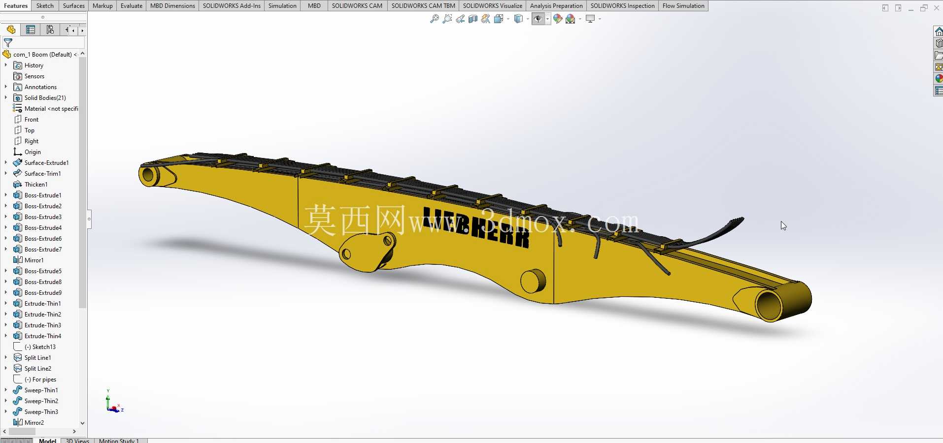Switch to ConfigurationManager tab
Image resolution: width=943 pixels, height=443 pixels.
click(x=50, y=30)
